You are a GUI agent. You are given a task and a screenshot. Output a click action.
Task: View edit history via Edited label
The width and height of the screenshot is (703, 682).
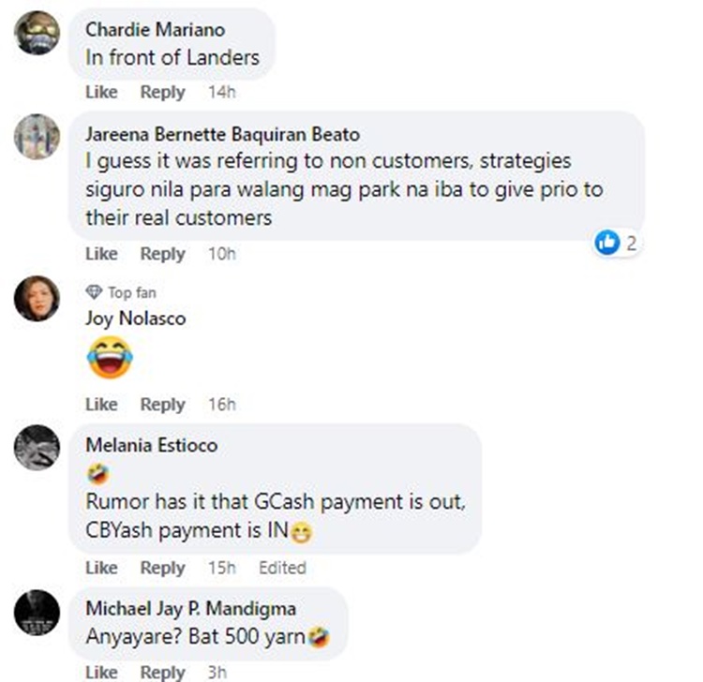coord(282,568)
